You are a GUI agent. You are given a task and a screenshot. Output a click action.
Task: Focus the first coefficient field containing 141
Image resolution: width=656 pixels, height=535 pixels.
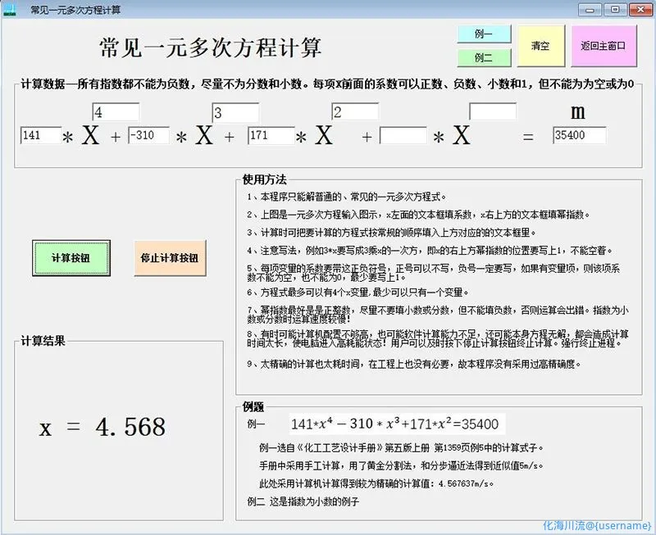point(40,135)
